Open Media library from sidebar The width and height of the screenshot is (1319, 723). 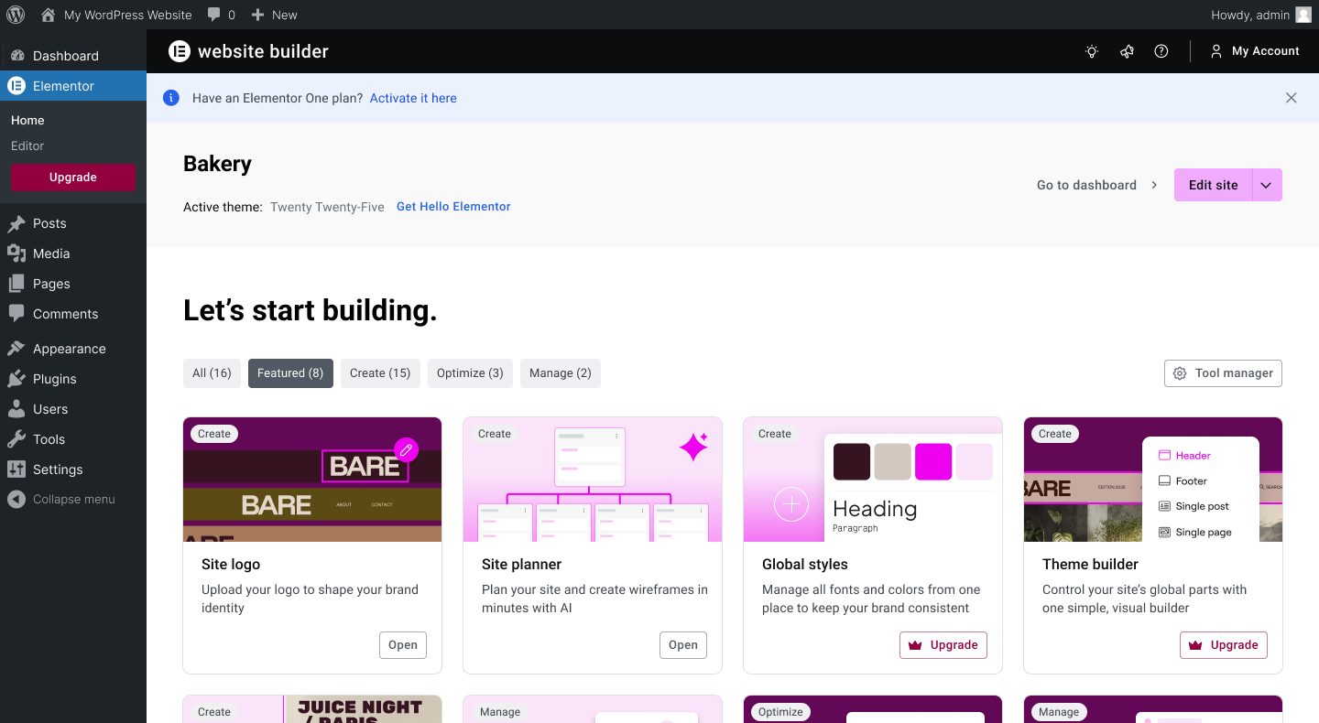tap(73, 254)
